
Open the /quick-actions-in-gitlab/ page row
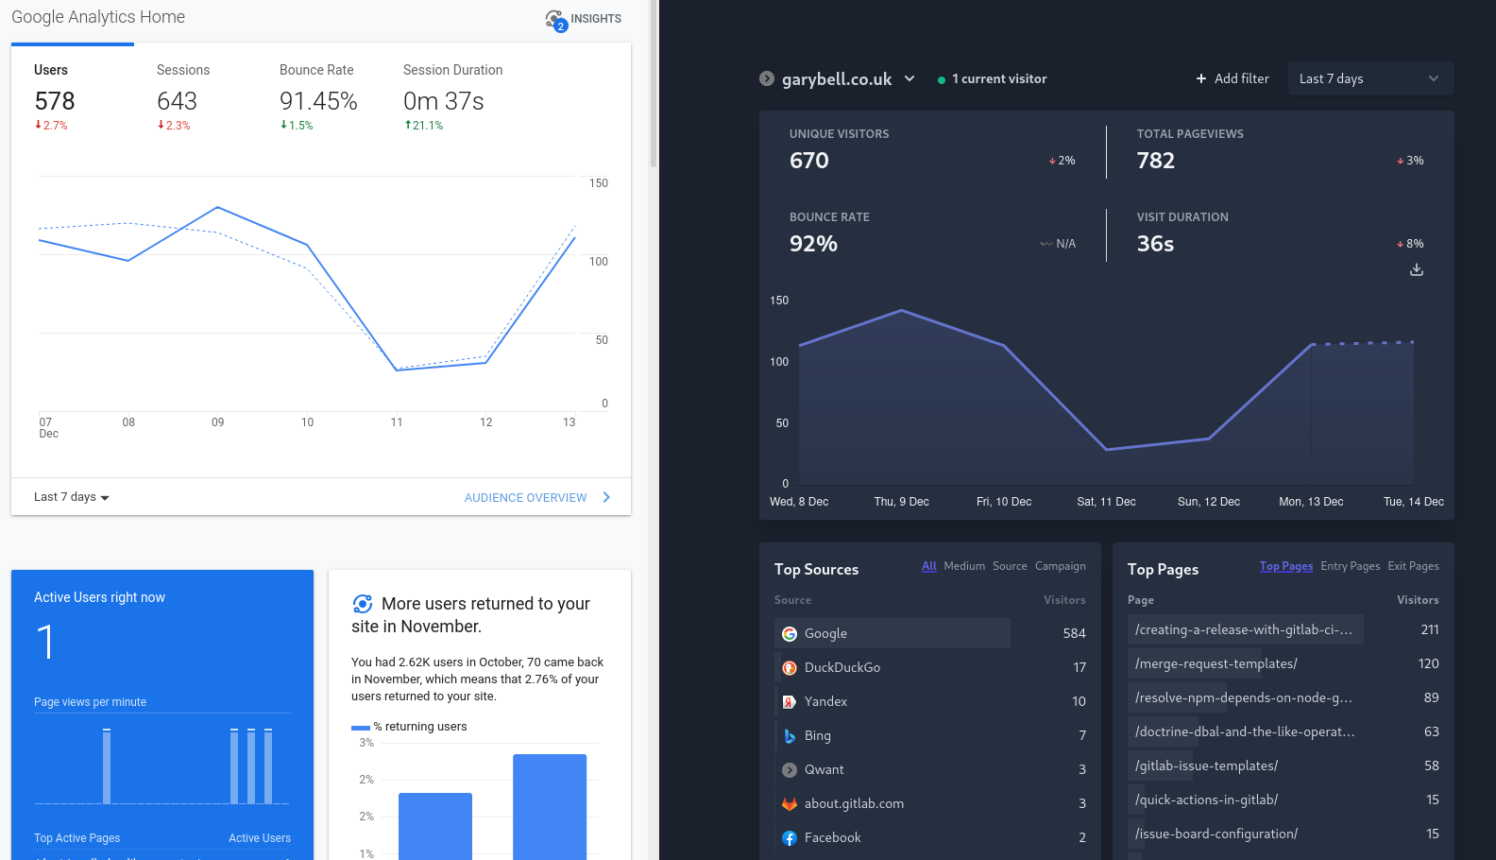click(1283, 800)
